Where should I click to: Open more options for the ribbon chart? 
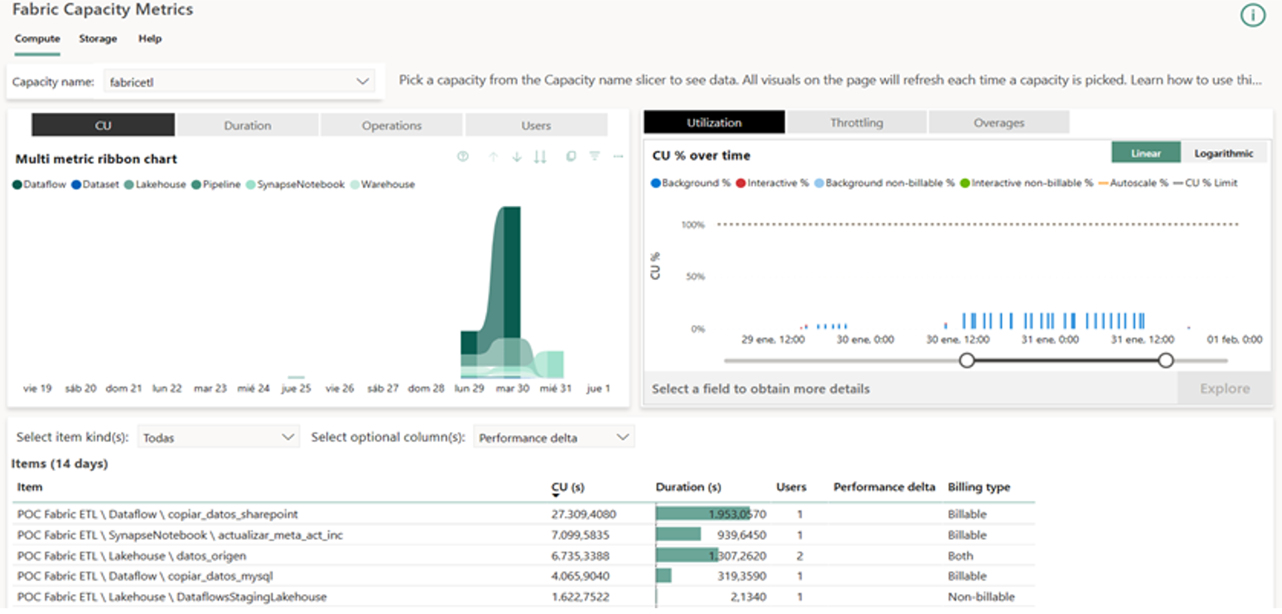pos(618,156)
